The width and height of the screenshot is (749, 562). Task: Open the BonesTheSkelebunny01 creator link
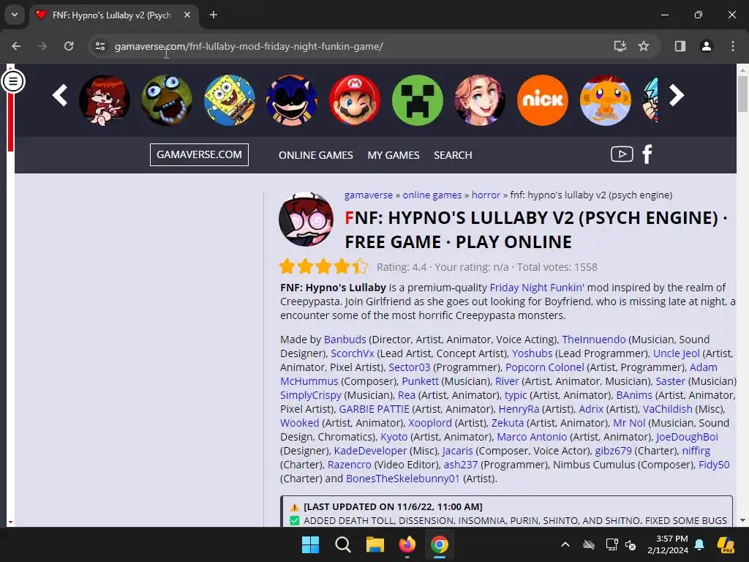pos(403,479)
